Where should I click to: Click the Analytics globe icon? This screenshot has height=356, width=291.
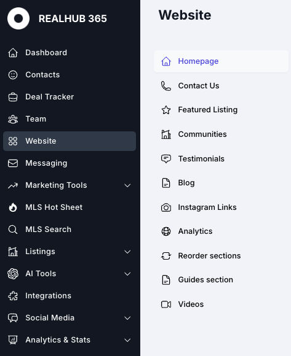[166, 231]
